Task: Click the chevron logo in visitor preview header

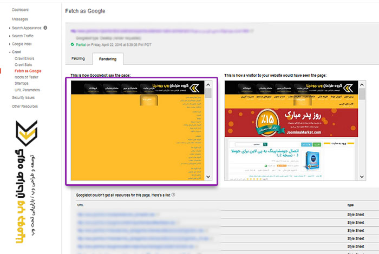Action: point(348,88)
